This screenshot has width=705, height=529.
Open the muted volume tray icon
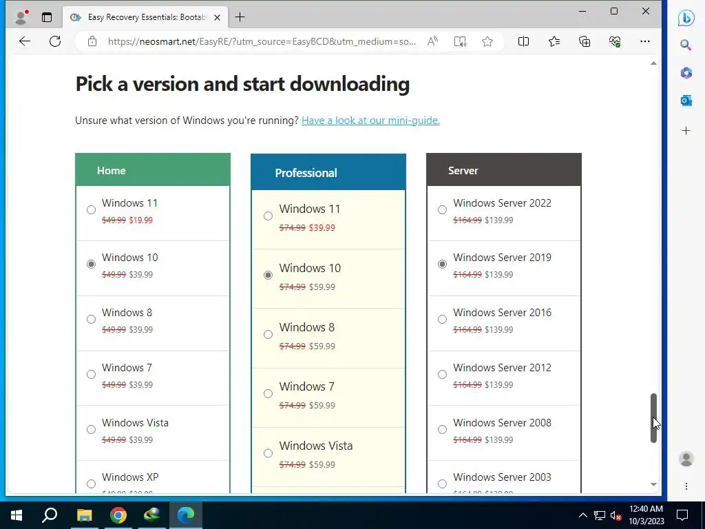615,515
